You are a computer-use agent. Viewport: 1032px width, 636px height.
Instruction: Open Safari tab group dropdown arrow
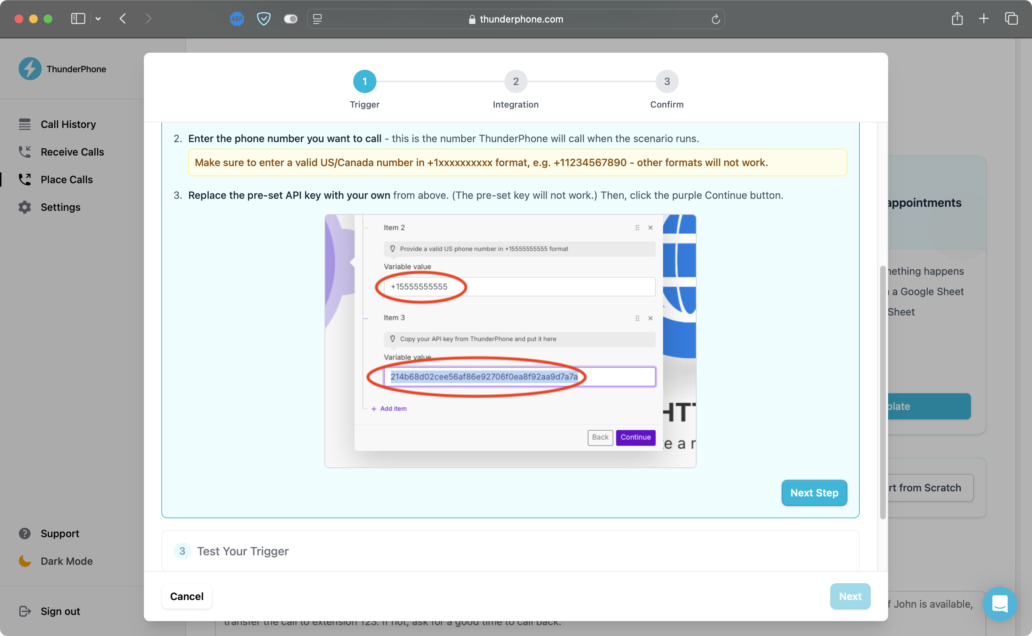click(x=98, y=19)
